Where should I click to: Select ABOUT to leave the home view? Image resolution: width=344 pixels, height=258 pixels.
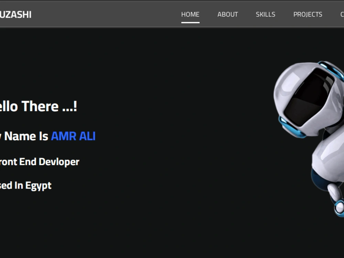click(x=227, y=14)
